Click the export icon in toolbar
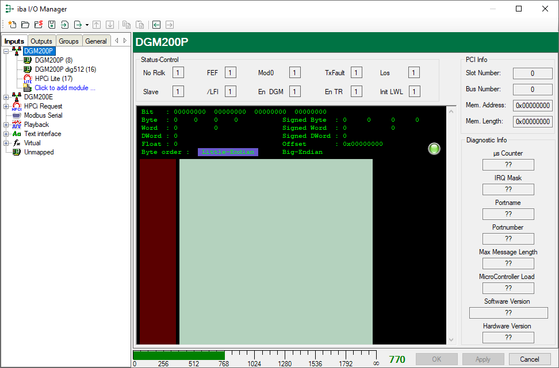Screen dimensions: 559x368 tap(78, 25)
